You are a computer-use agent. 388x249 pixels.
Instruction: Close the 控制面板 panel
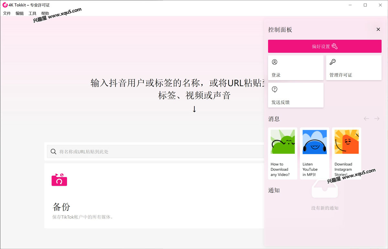(x=378, y=29)
